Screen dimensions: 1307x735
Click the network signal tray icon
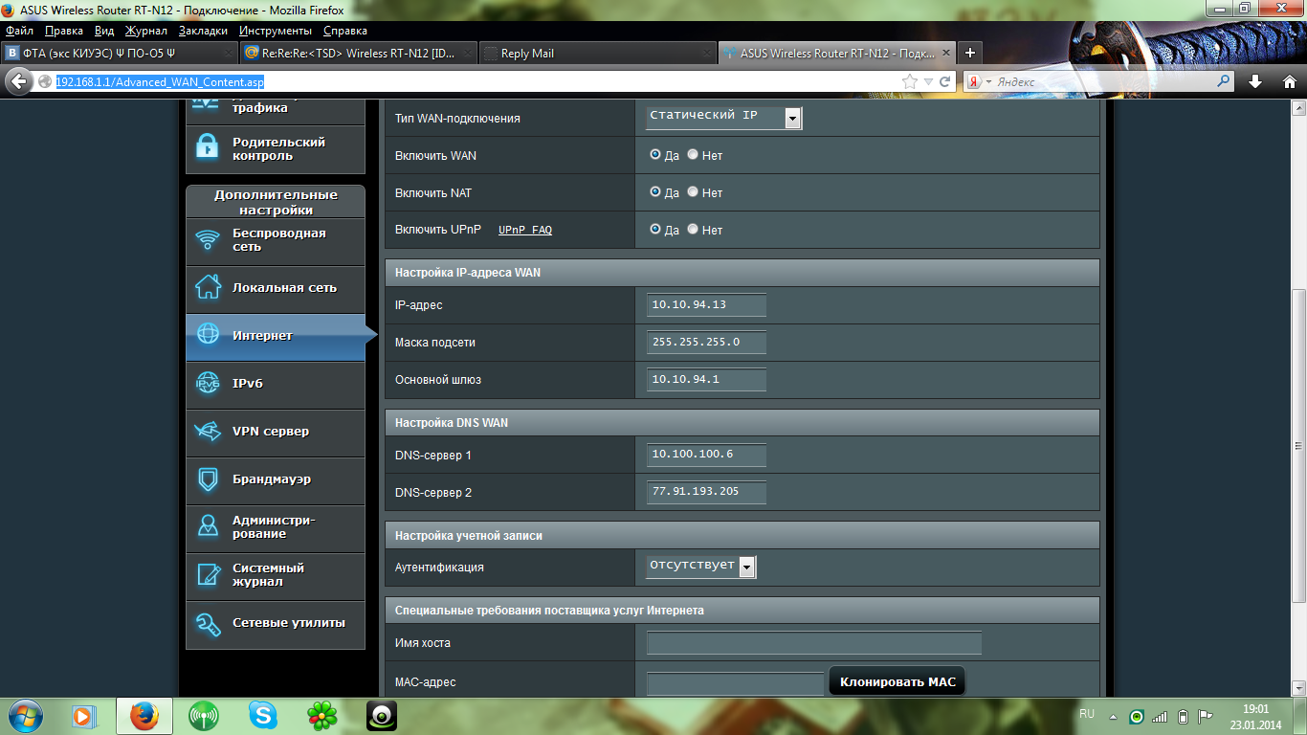(x=1160, y=717)
